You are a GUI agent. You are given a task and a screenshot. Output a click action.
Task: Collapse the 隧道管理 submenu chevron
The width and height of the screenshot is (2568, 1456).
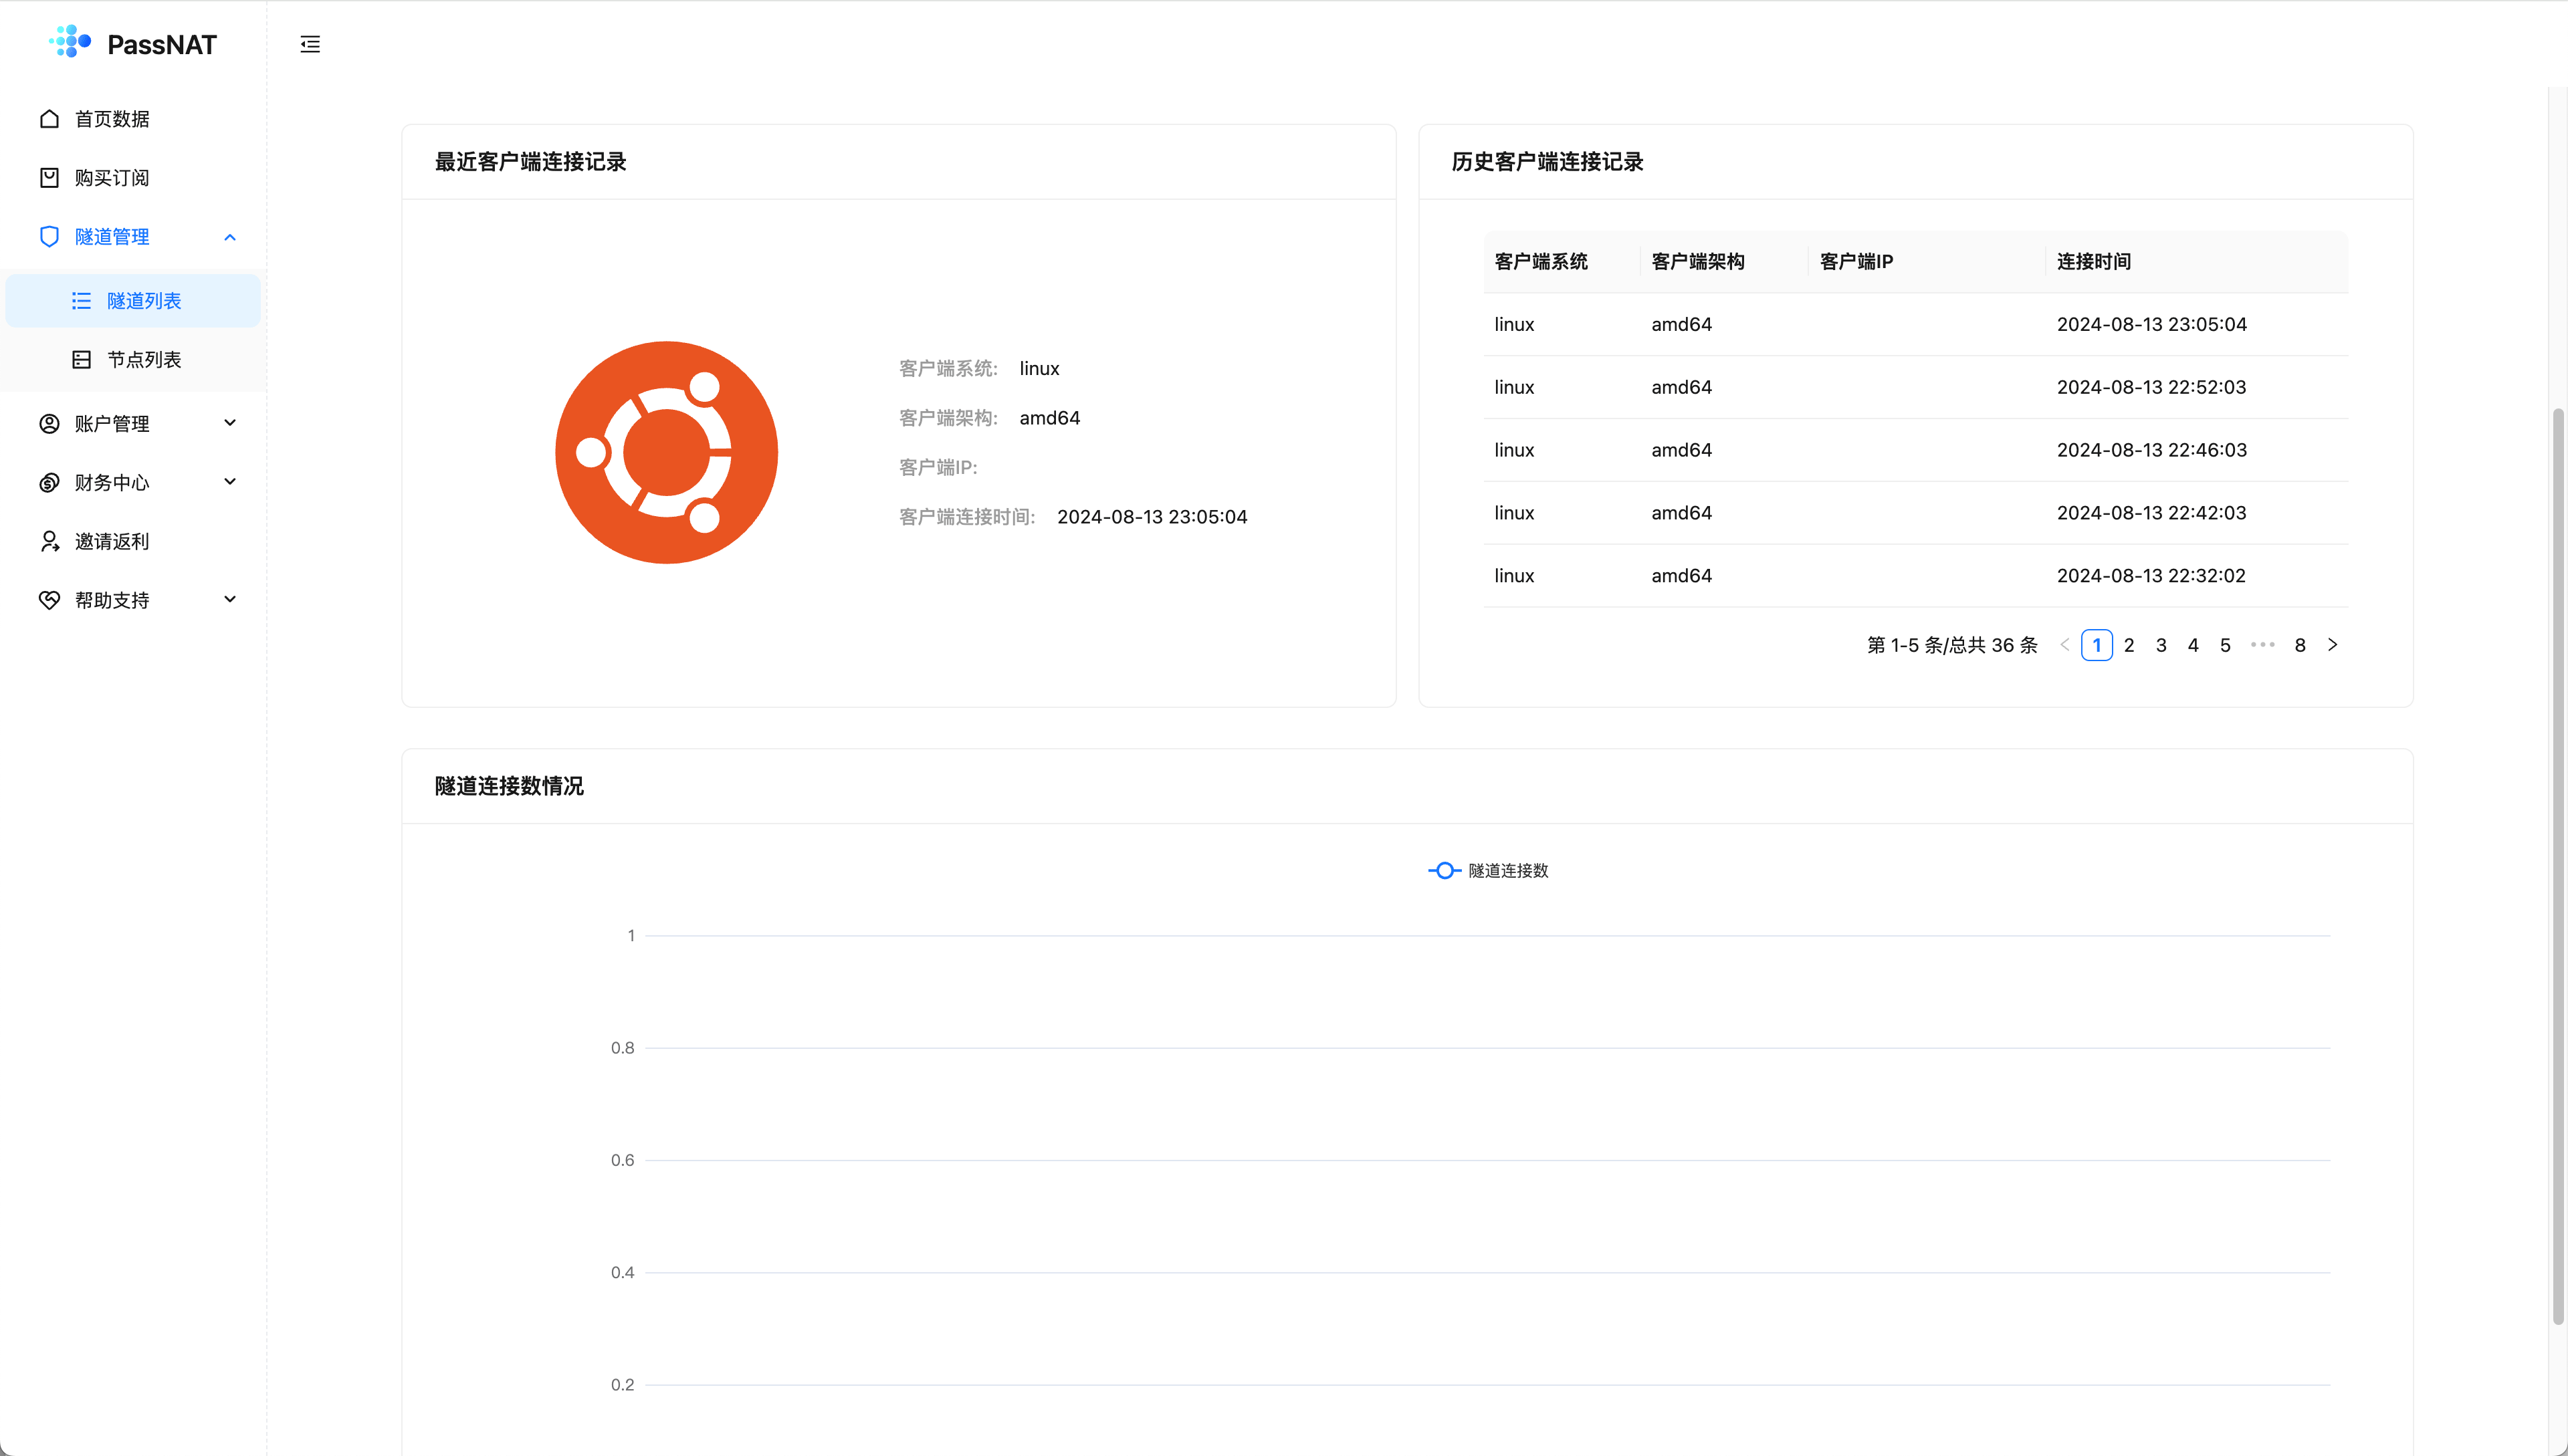(230, 237)
